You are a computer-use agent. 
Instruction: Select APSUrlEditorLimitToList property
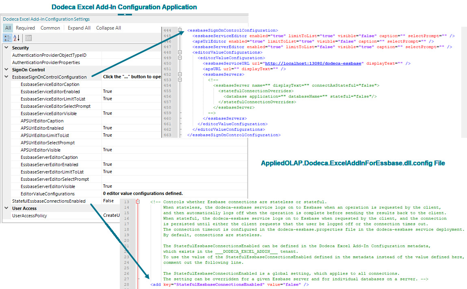[x=45, y=135]
